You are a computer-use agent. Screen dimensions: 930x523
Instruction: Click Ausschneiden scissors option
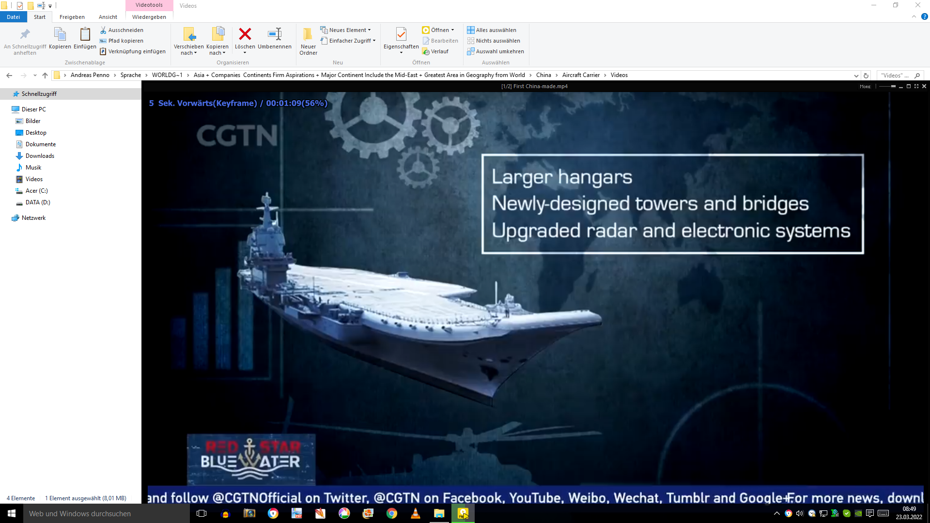[122, 30]
